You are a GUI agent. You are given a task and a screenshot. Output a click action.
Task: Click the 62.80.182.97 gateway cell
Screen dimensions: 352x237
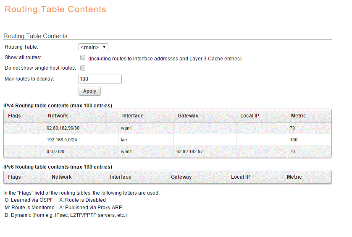(x=190, y=151)
